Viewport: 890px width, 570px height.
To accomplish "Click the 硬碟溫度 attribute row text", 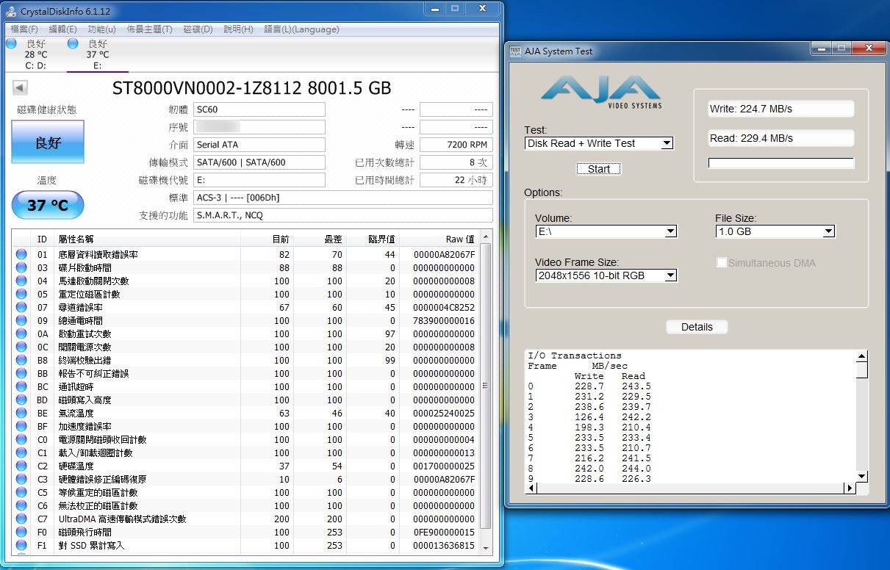I will point(76,466).
